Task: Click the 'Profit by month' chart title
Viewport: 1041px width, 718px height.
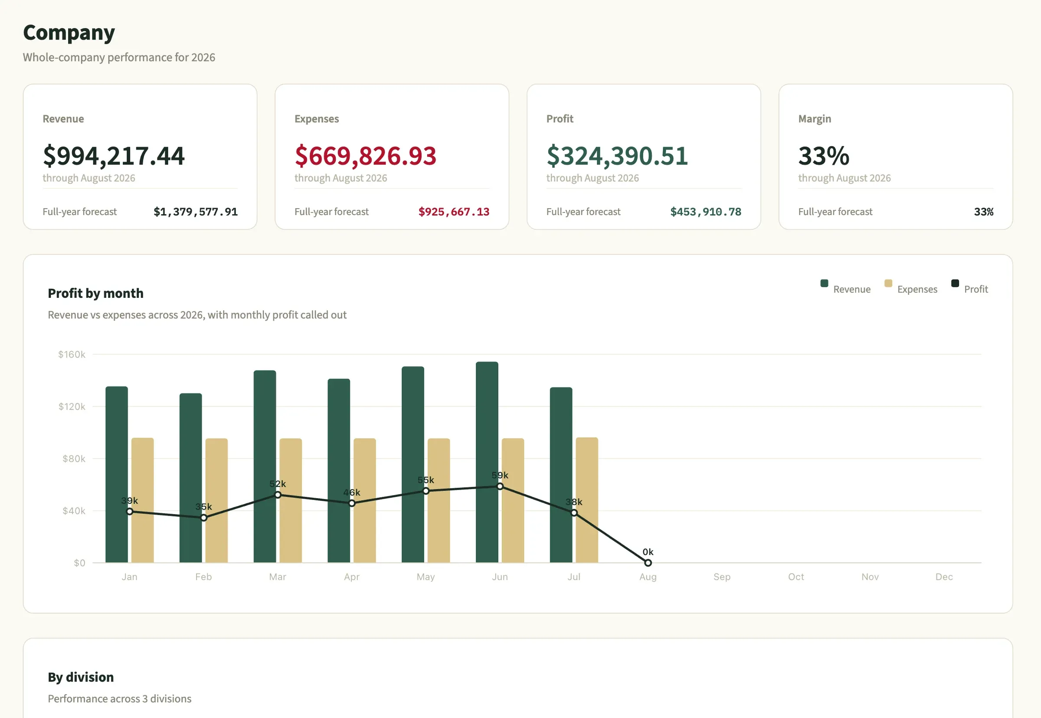Action: [x=95, y=293]
